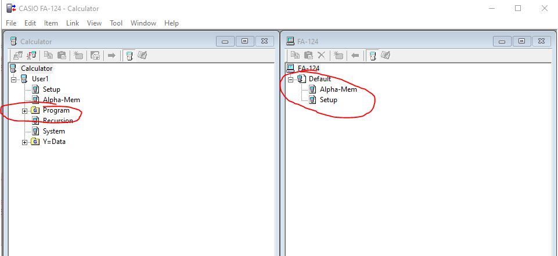Expand the Y=Data folder node
Screen dimensions: 558x256
24,142
